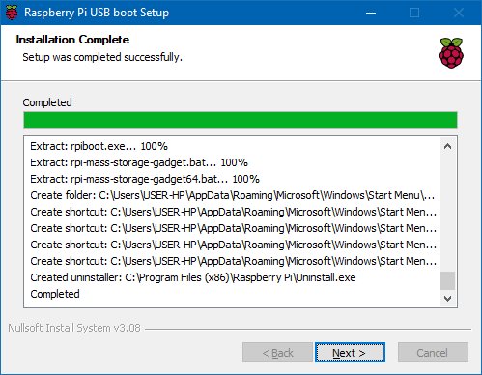Image resolution: width=482 pixels, height=375 pixels.
Task: Click the raspberry logo in header
Action: 451,53
